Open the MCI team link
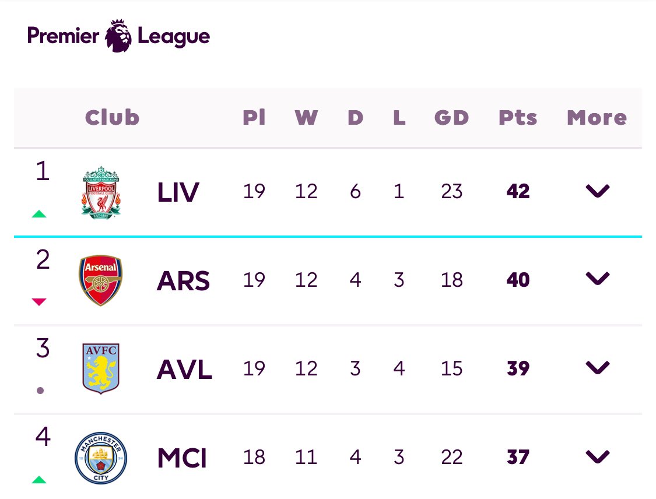Viewport: 656px width, 499px height. tap(182, 458)
